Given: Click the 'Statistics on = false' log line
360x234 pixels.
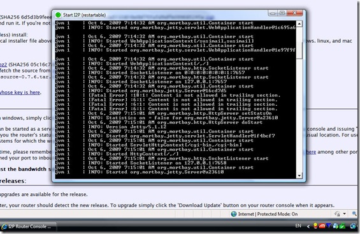Looking at the screenshot, I should coord(167,118).
